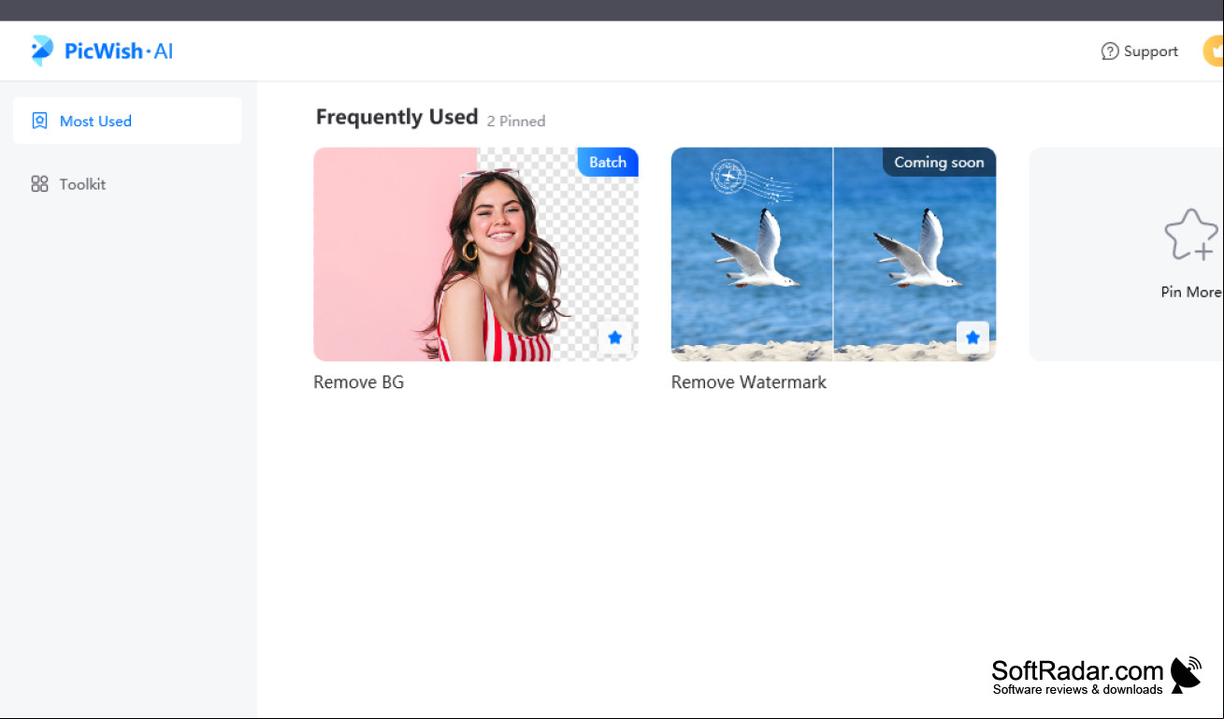The width and height of the screenshot is (1224, 719).
Task: Click the Coming soon badge
Action: pyautogui.click(x=939, y=162)
